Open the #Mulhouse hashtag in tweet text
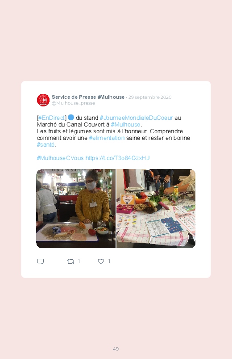The image size is (232, 359). (x=125, y=125)
